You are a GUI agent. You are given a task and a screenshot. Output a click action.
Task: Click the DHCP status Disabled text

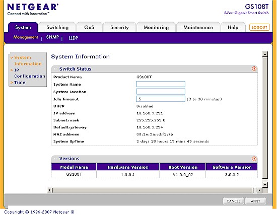tap(145, 106)
